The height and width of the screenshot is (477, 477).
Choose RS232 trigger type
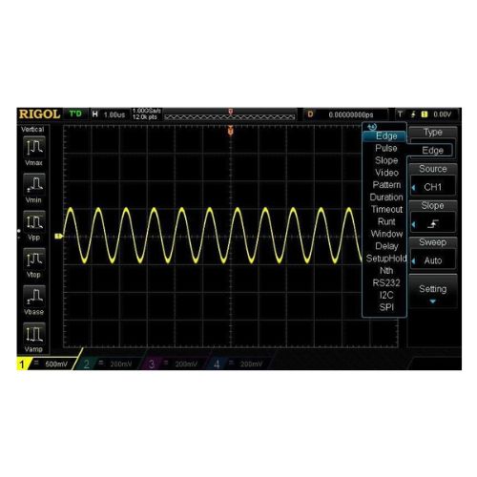click(x=386, y=282)
